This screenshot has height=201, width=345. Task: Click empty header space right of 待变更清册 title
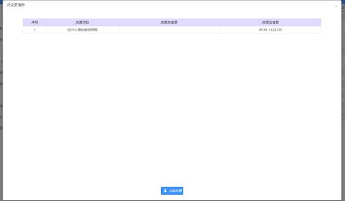tap(176, 5)
